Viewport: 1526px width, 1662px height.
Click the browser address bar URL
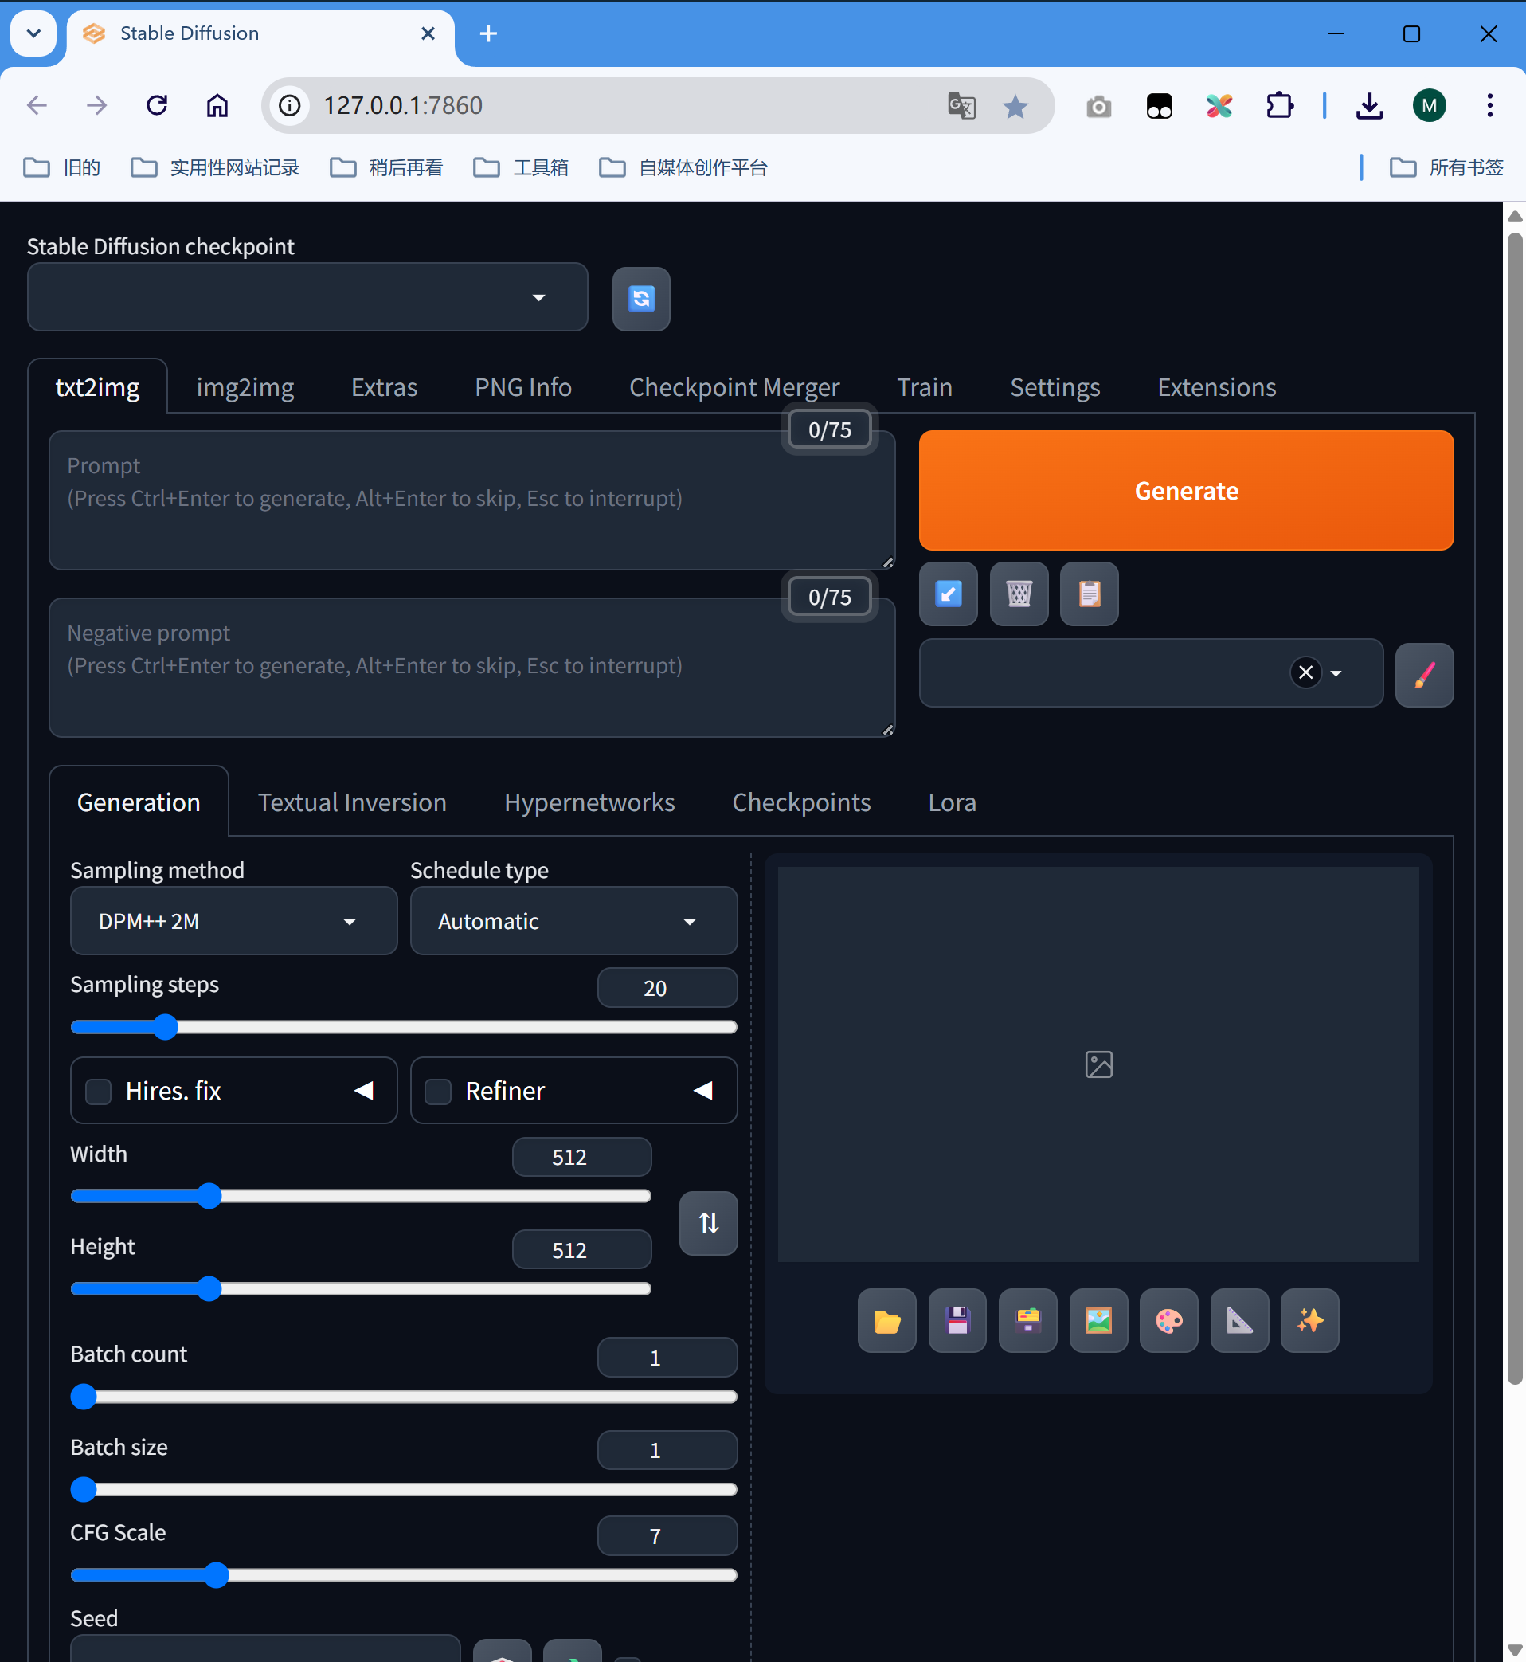pyautogui.click(x=403, y=106)
